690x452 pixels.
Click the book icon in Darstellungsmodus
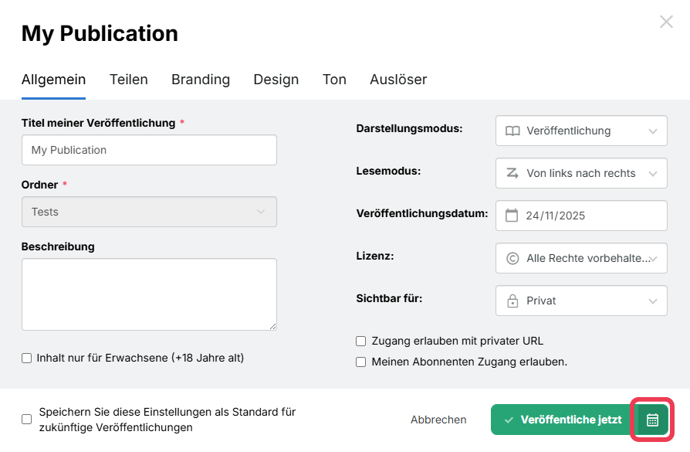tap(512, 131)
